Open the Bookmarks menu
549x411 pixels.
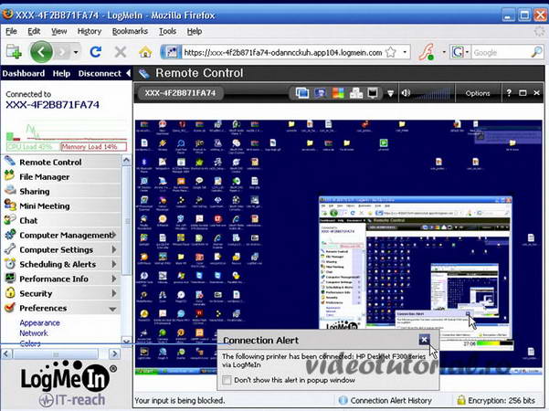[x=130, y=31]
